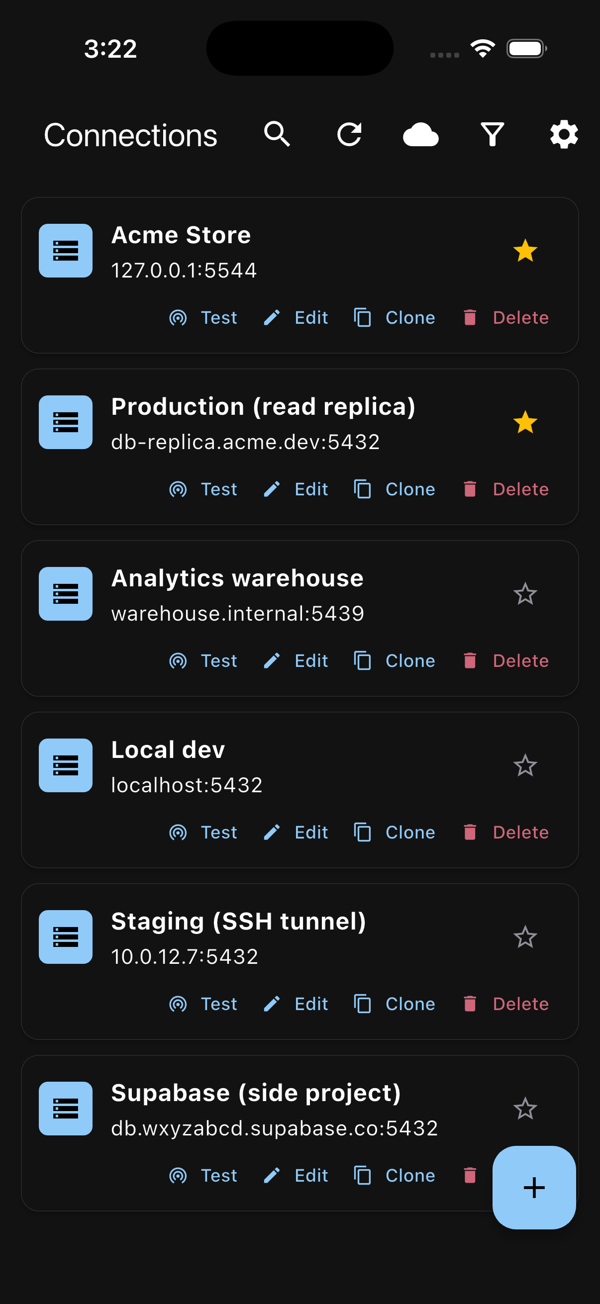Select 'Staging (SSH tunnel)' title
The width and height of the screenshot is (600, 1304).
(x=238, y=922)
